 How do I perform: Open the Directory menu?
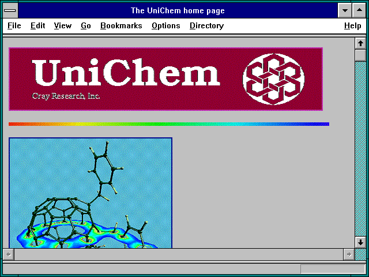tap(206, 25)
